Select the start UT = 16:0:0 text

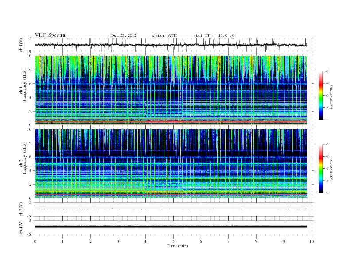214,35
